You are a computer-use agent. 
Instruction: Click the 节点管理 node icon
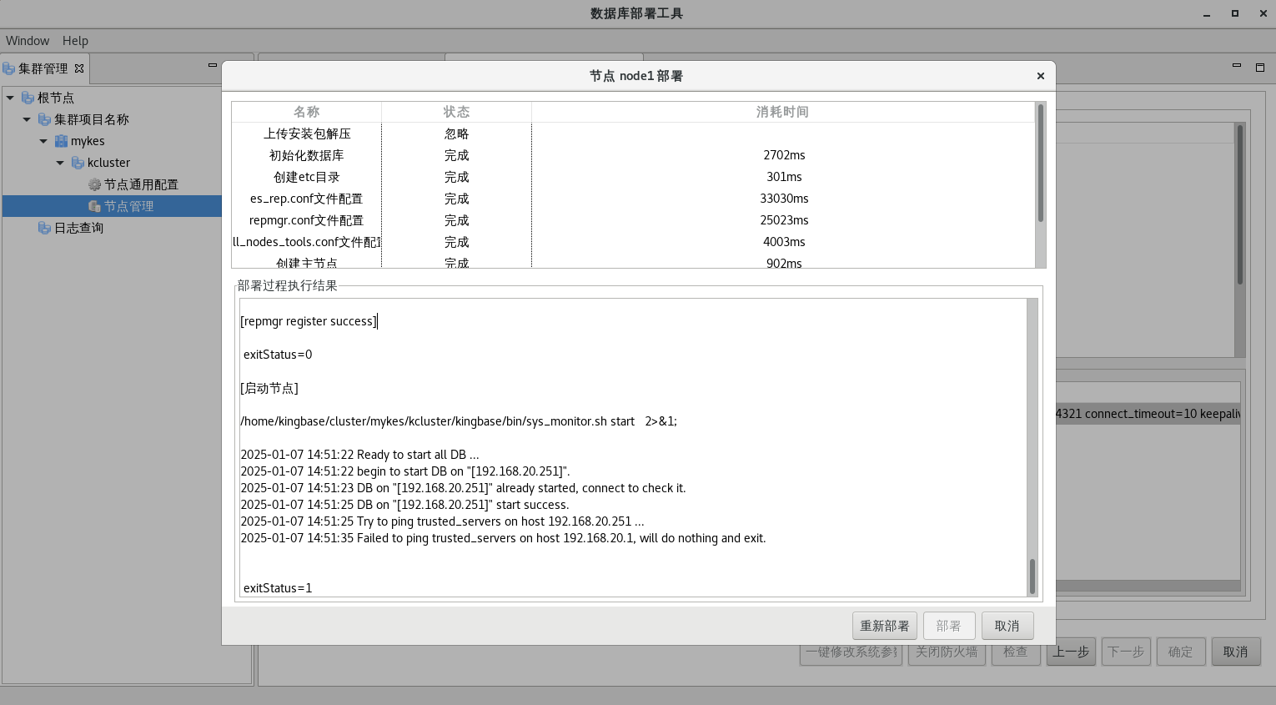coord(94,206)
